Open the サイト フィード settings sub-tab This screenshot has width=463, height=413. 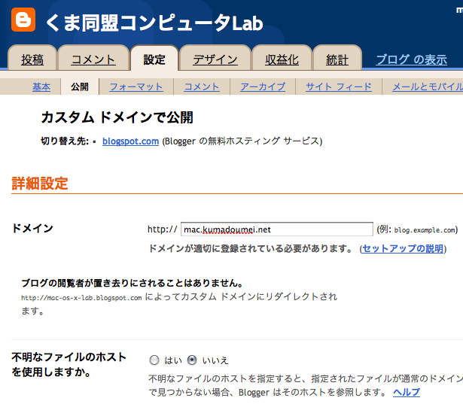339,87
